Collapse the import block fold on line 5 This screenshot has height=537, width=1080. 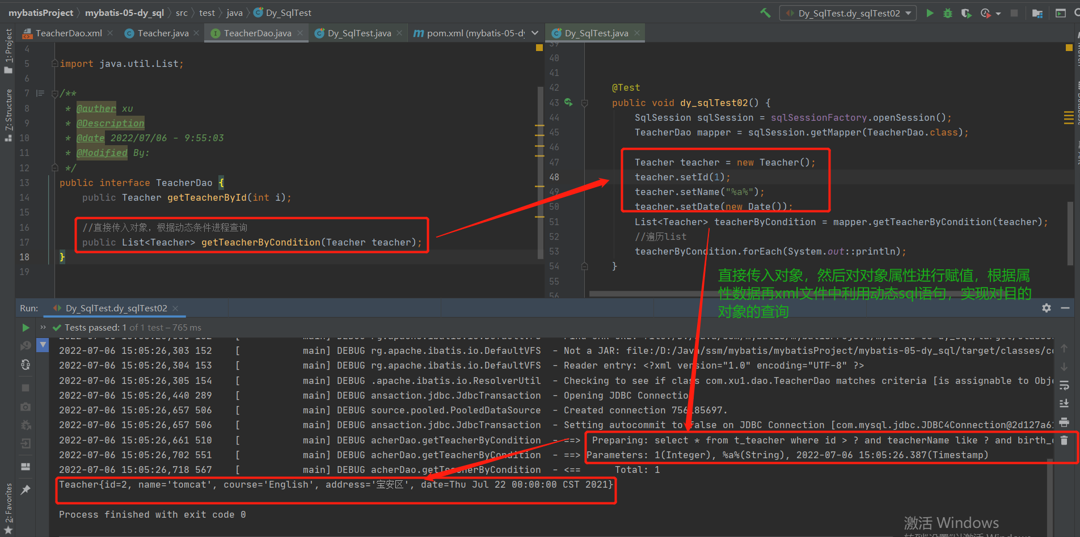[x=55, y=64]
